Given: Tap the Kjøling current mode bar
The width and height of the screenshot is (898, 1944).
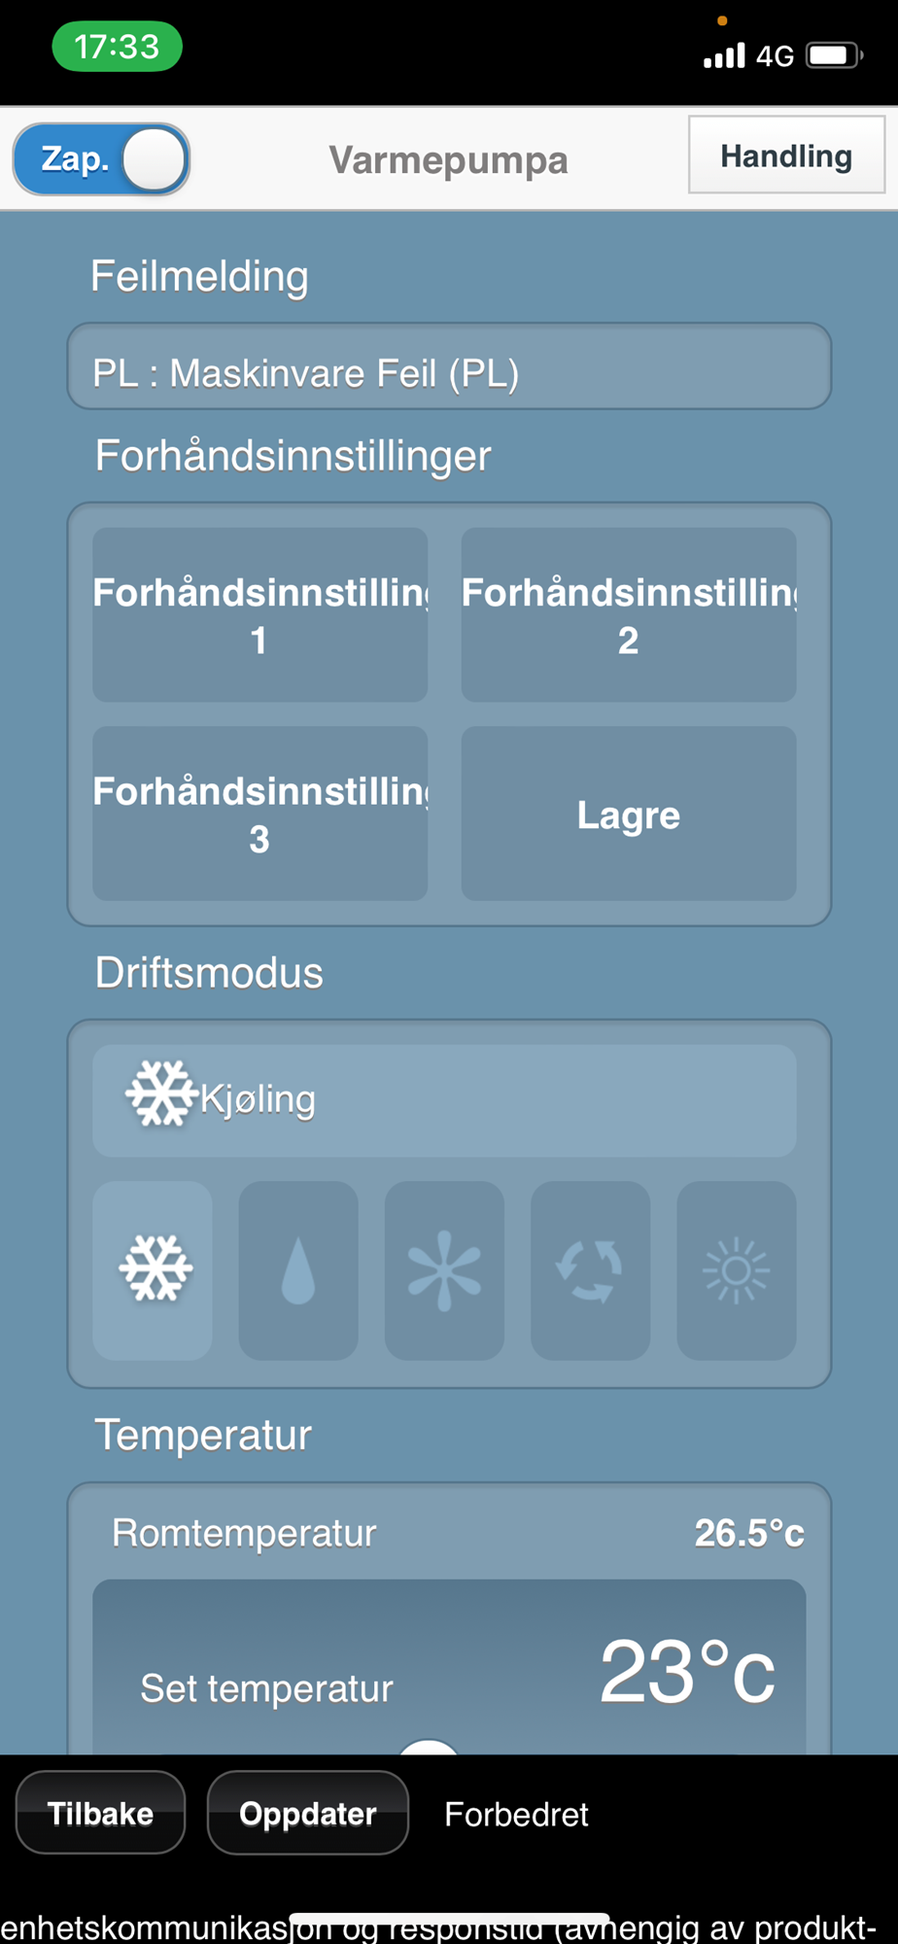Looking at the screenshot, I should click(444, 1100).
